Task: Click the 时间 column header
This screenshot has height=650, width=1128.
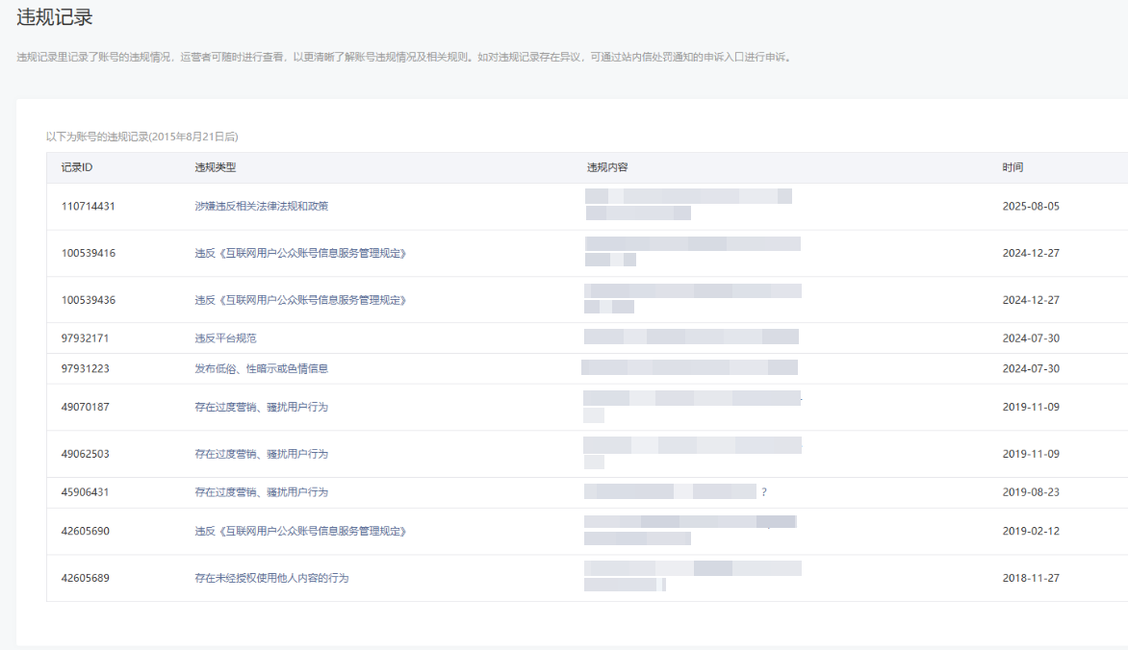Action: (1013, 167)
